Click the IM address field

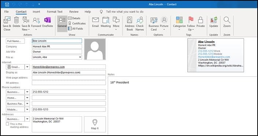69,83
